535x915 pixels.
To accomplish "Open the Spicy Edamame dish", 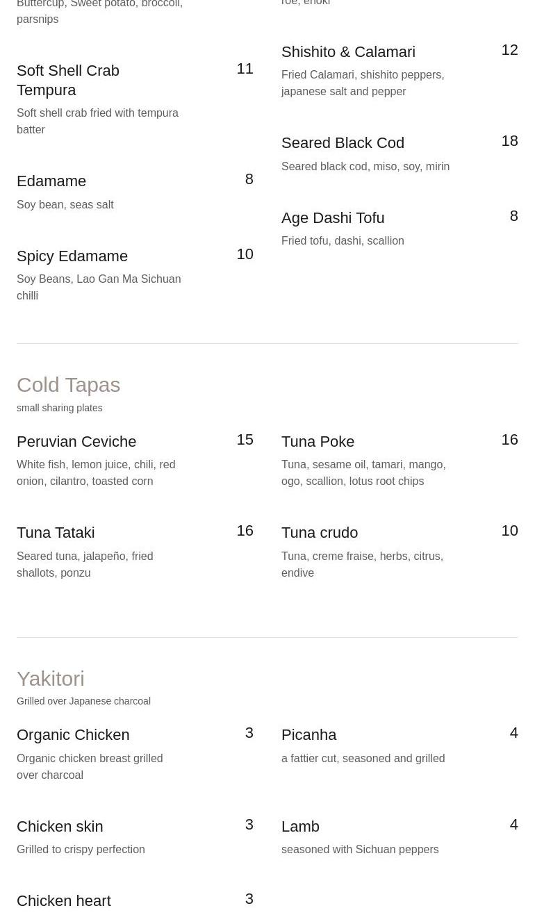I will pos(72,256).
